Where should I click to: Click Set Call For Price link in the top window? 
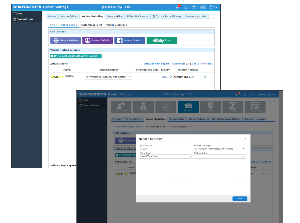[202, 64]
